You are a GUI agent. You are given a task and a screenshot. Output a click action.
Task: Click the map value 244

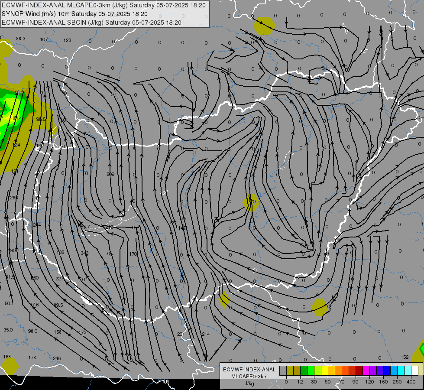click(37, 225)
